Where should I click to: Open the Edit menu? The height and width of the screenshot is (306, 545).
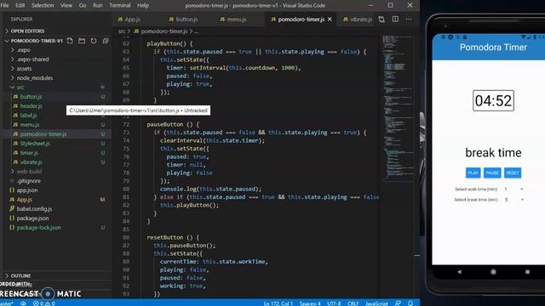tap(20, 5)
